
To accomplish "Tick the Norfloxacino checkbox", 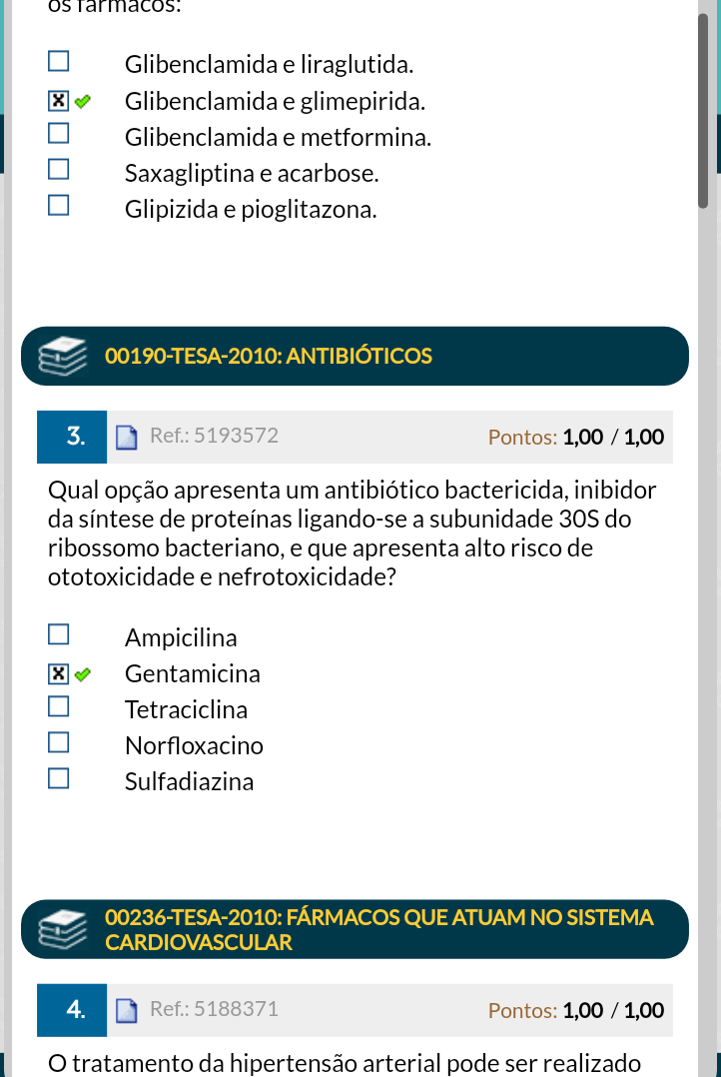I will [59, 745].
